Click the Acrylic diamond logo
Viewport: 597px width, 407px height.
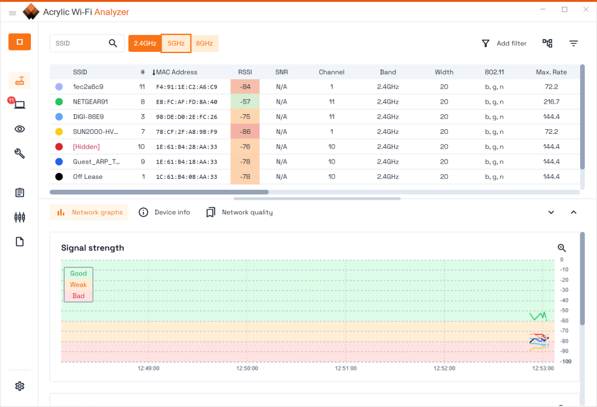point(31,12)
